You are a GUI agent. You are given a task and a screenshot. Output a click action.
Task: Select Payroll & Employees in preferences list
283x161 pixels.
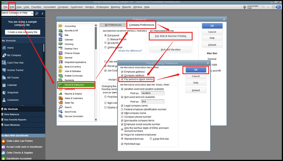[76, 85]
